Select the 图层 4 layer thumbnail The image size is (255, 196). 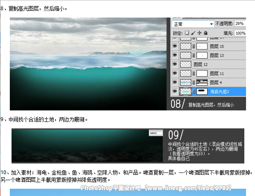(x=185, y=82)
